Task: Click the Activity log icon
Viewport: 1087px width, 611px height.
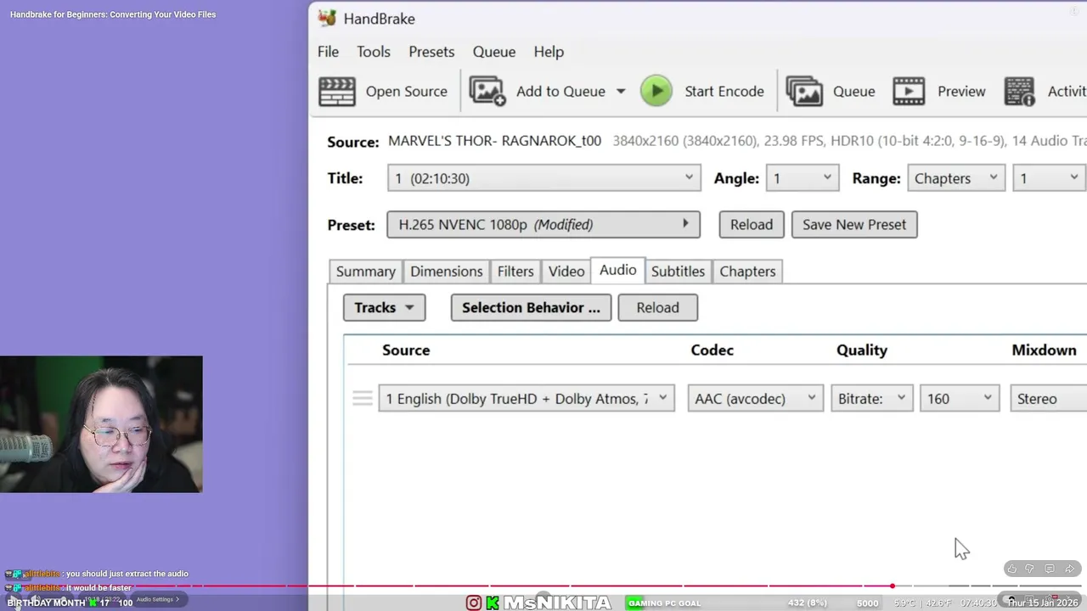Action: click(1019, 92)
